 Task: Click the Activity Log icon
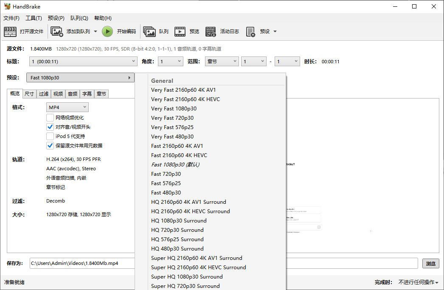coord(211,31)
